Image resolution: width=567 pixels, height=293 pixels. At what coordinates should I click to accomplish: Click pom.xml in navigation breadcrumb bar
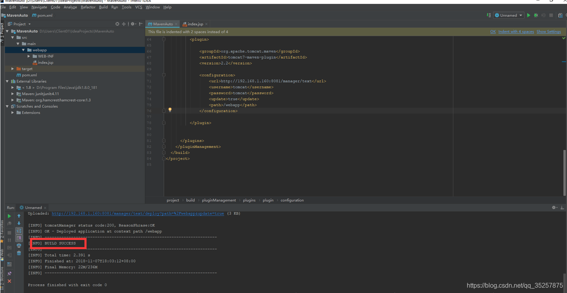pos(42,15)
